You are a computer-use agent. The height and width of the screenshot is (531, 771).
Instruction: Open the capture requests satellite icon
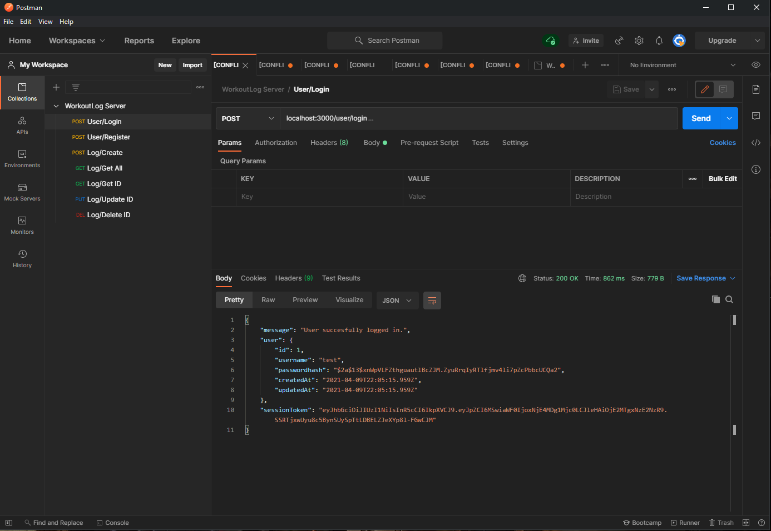[x=619, y=41]
